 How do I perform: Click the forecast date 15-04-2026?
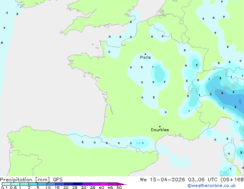(x=167, y=180)
